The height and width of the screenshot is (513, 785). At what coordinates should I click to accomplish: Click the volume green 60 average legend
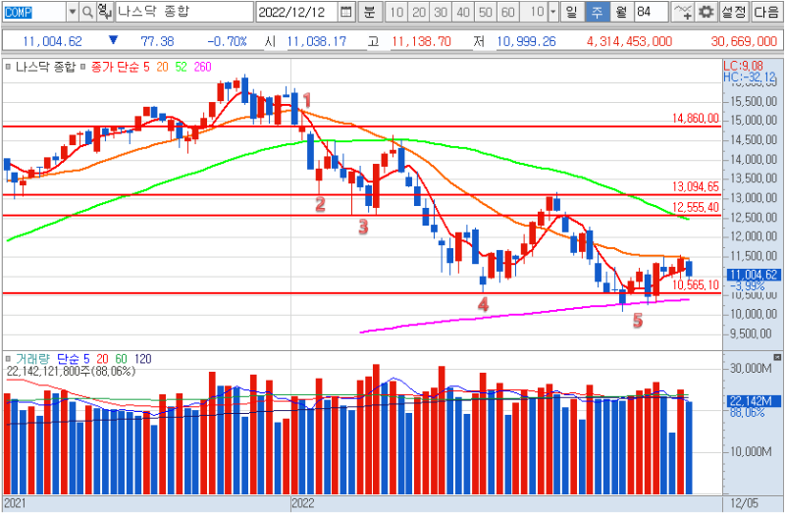(121, 358)
